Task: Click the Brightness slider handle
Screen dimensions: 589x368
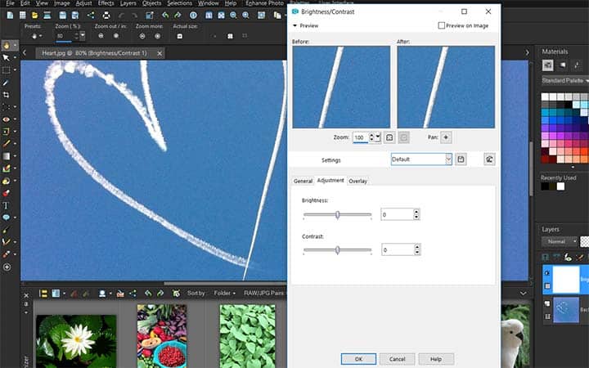Action: [x=337, y=215]
